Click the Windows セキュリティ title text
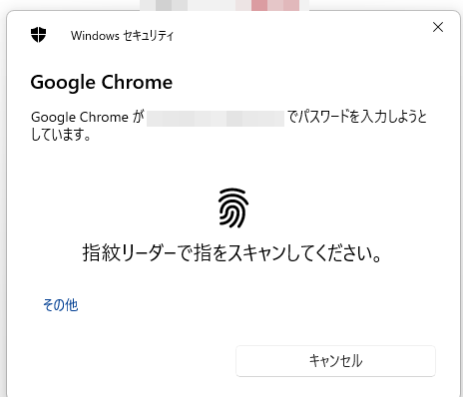 122,35
